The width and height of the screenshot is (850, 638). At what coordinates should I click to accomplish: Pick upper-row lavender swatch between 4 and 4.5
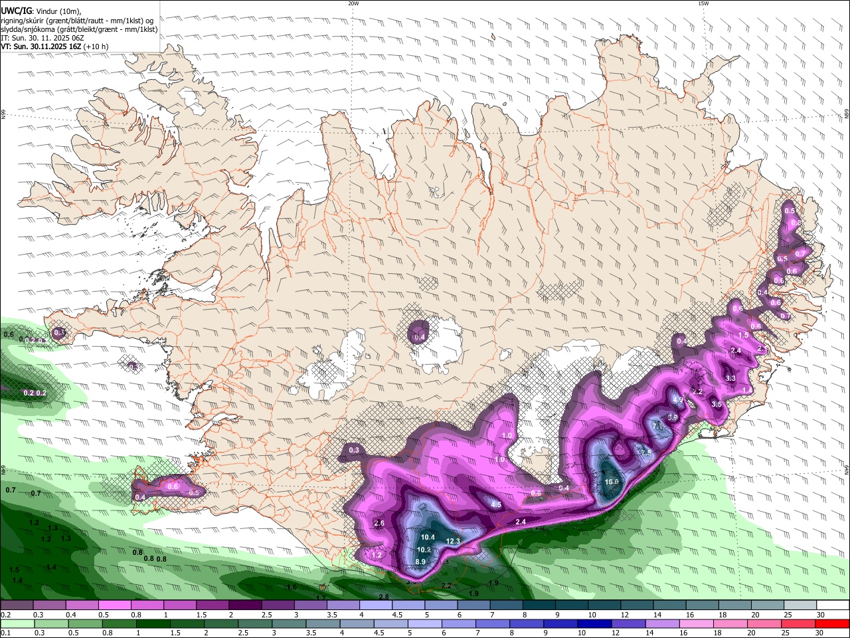[x=375, y=605]
